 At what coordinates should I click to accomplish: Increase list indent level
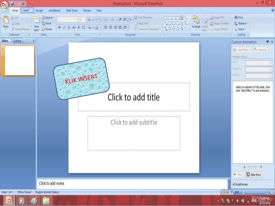coord(125,20)
